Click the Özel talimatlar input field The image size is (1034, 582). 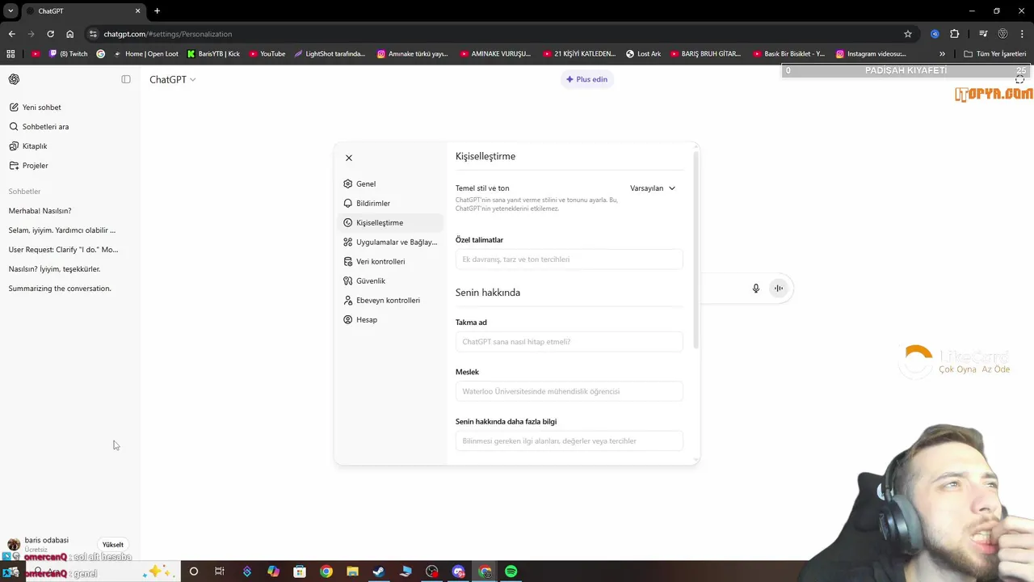(569, 259)
